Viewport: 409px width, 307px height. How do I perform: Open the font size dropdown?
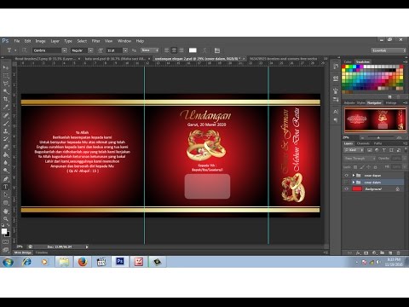[x=125, y=50]
